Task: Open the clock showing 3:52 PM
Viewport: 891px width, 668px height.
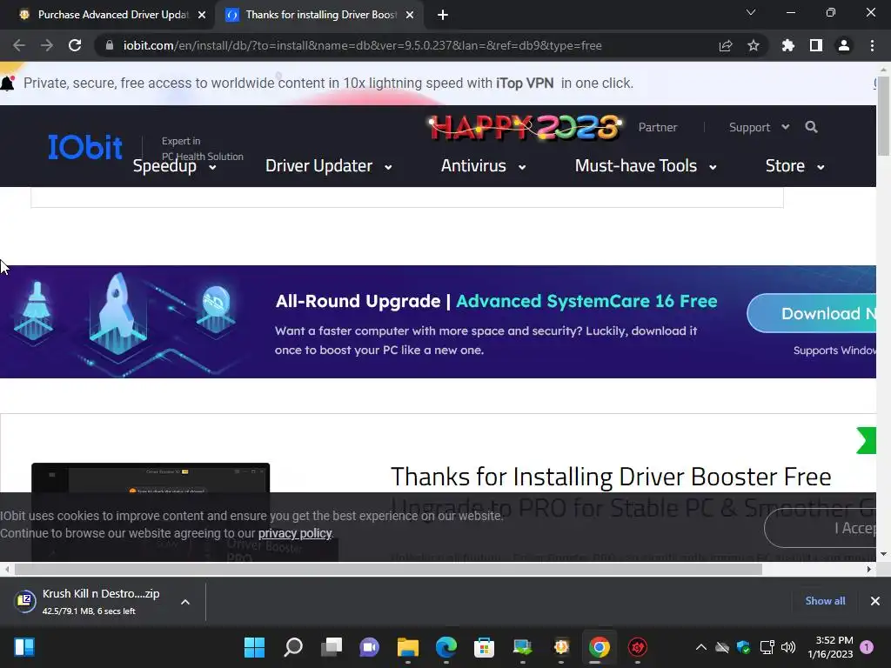Action: click(x=830, y=647)
